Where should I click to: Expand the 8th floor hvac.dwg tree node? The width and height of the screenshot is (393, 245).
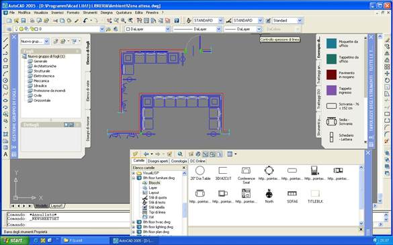tap(134, 222)
